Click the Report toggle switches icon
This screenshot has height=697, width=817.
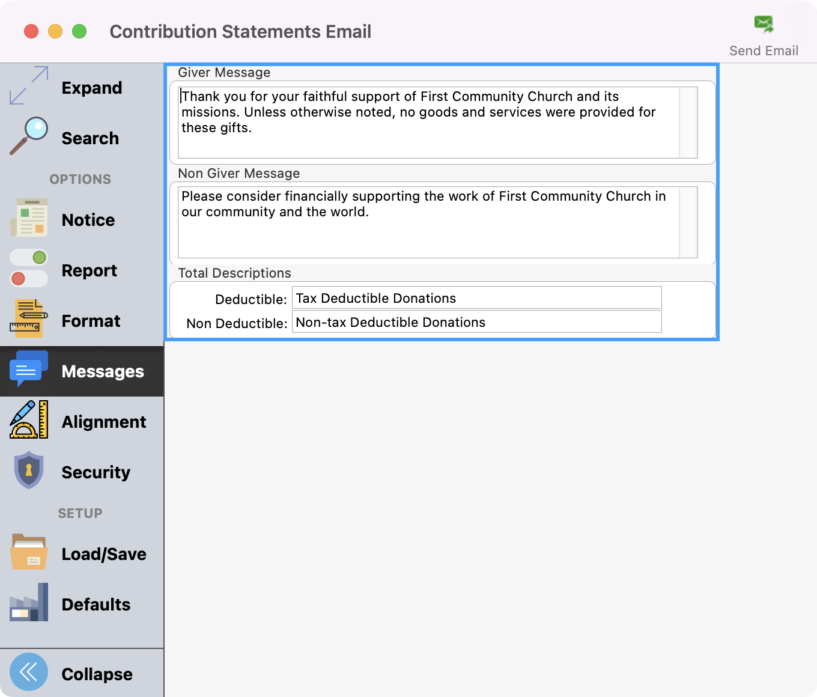tap(29, 269)
